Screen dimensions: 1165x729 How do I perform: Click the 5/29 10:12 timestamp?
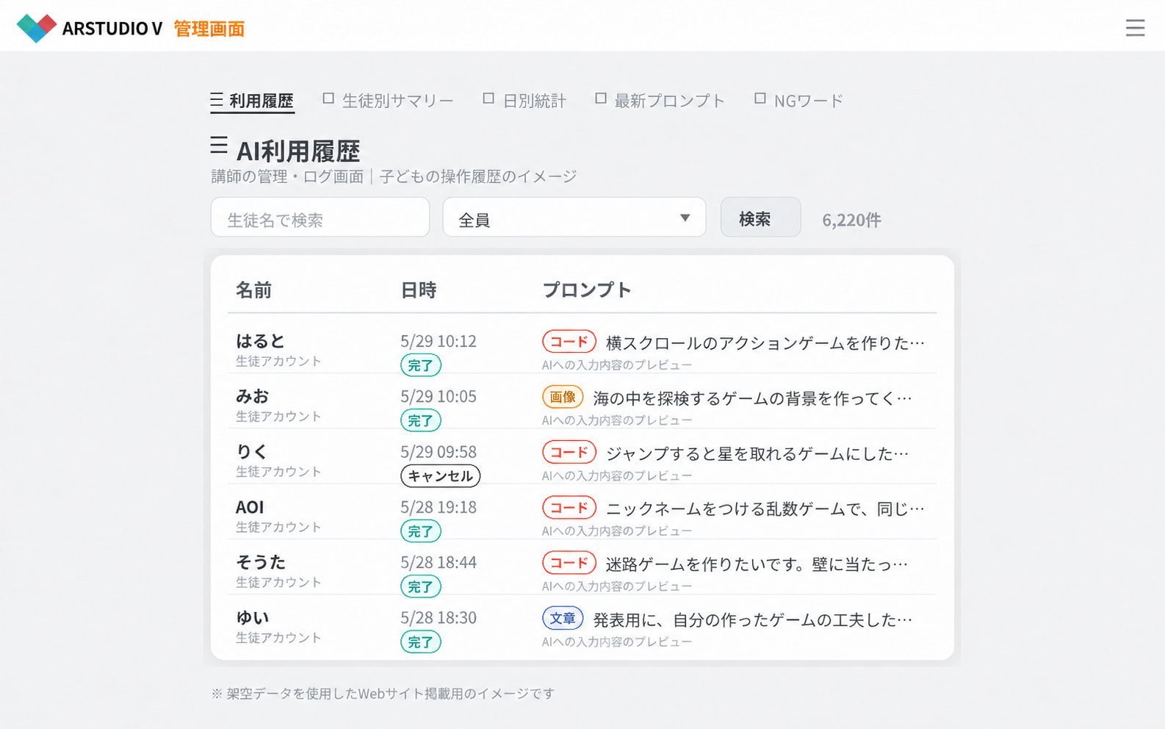click(x=439, y=341)
